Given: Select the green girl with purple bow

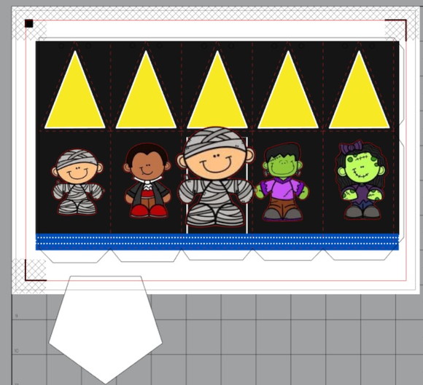Looking at the screenshot, I should pyautogui.click(x=361, y=180).
